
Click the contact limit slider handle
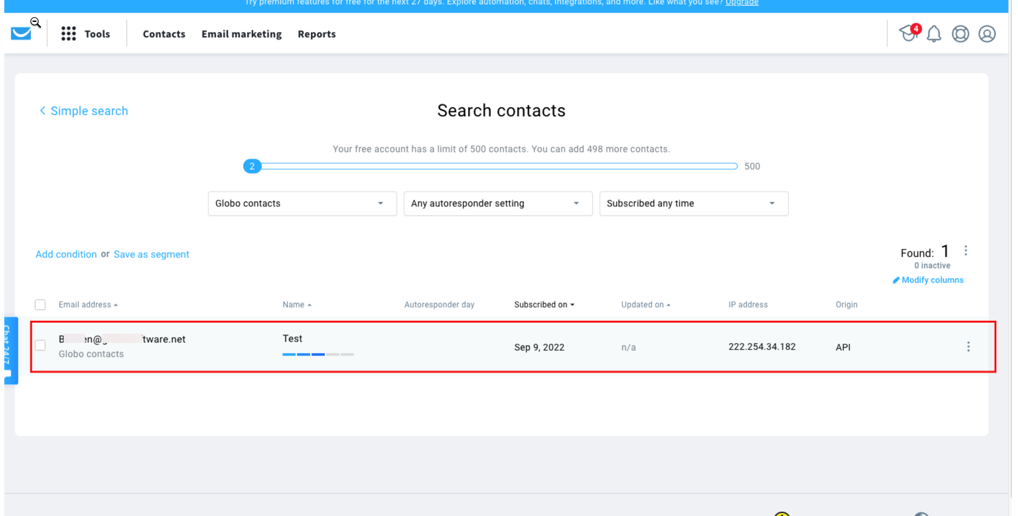pos(252,166)
